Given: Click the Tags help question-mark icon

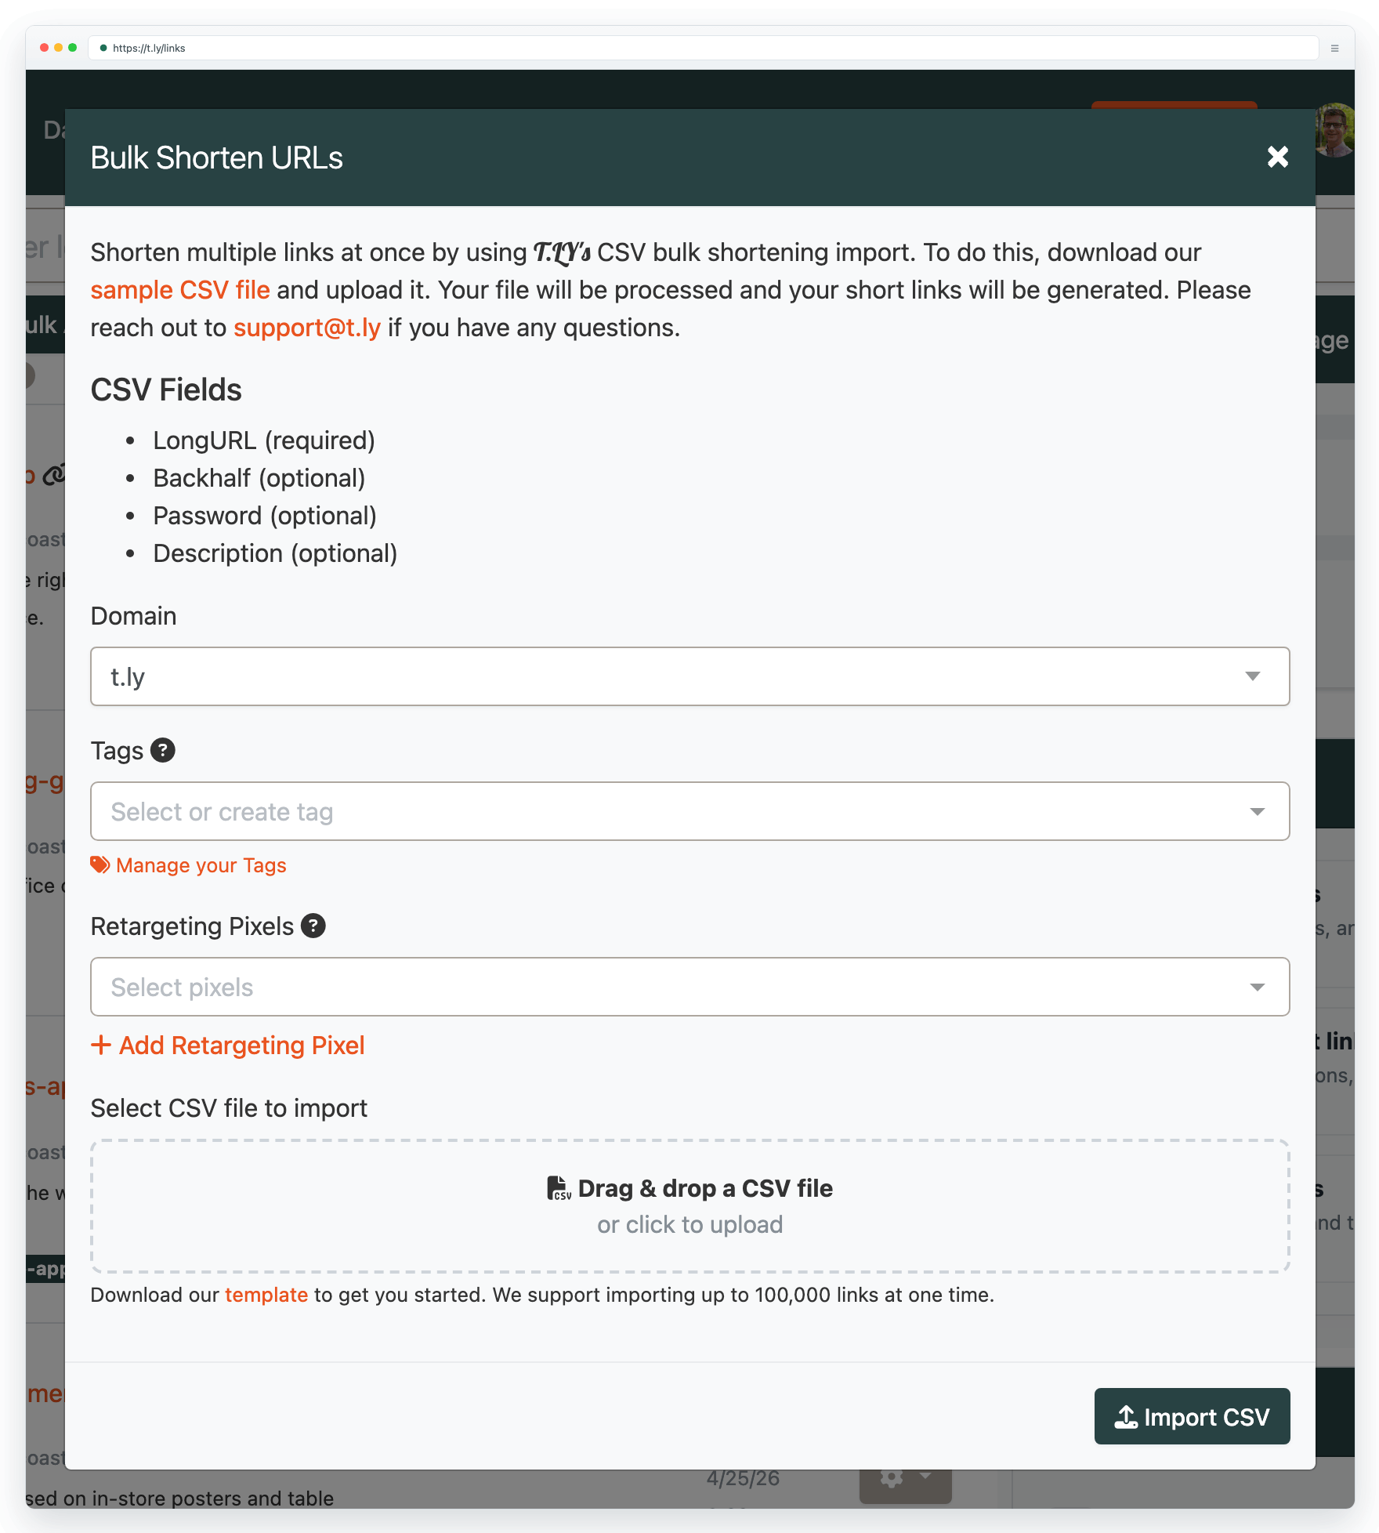Looking at the screenshot, I should coord(163,750).
